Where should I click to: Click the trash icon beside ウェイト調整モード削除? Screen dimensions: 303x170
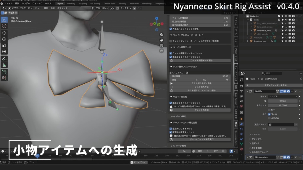coord(171,61)
